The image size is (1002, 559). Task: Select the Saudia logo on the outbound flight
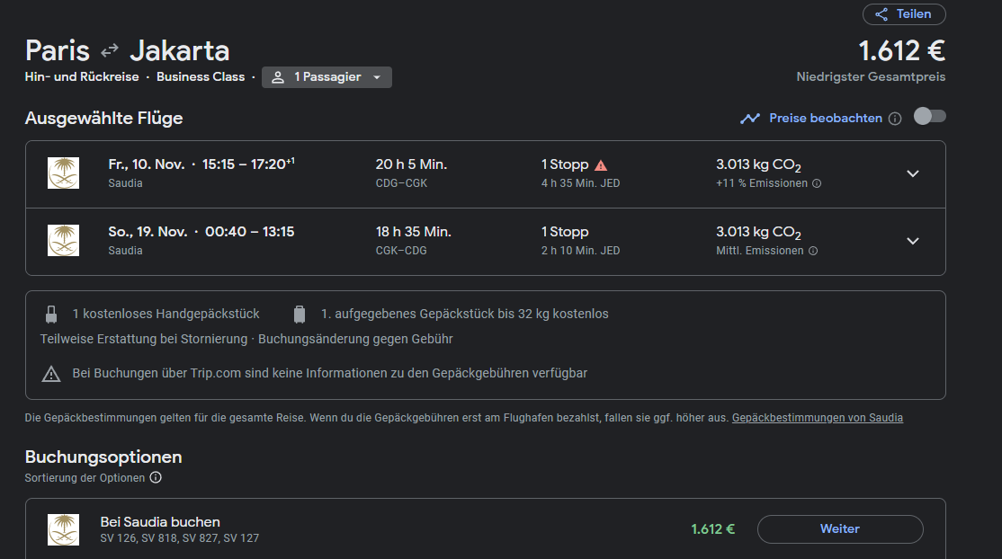(63, 173)
